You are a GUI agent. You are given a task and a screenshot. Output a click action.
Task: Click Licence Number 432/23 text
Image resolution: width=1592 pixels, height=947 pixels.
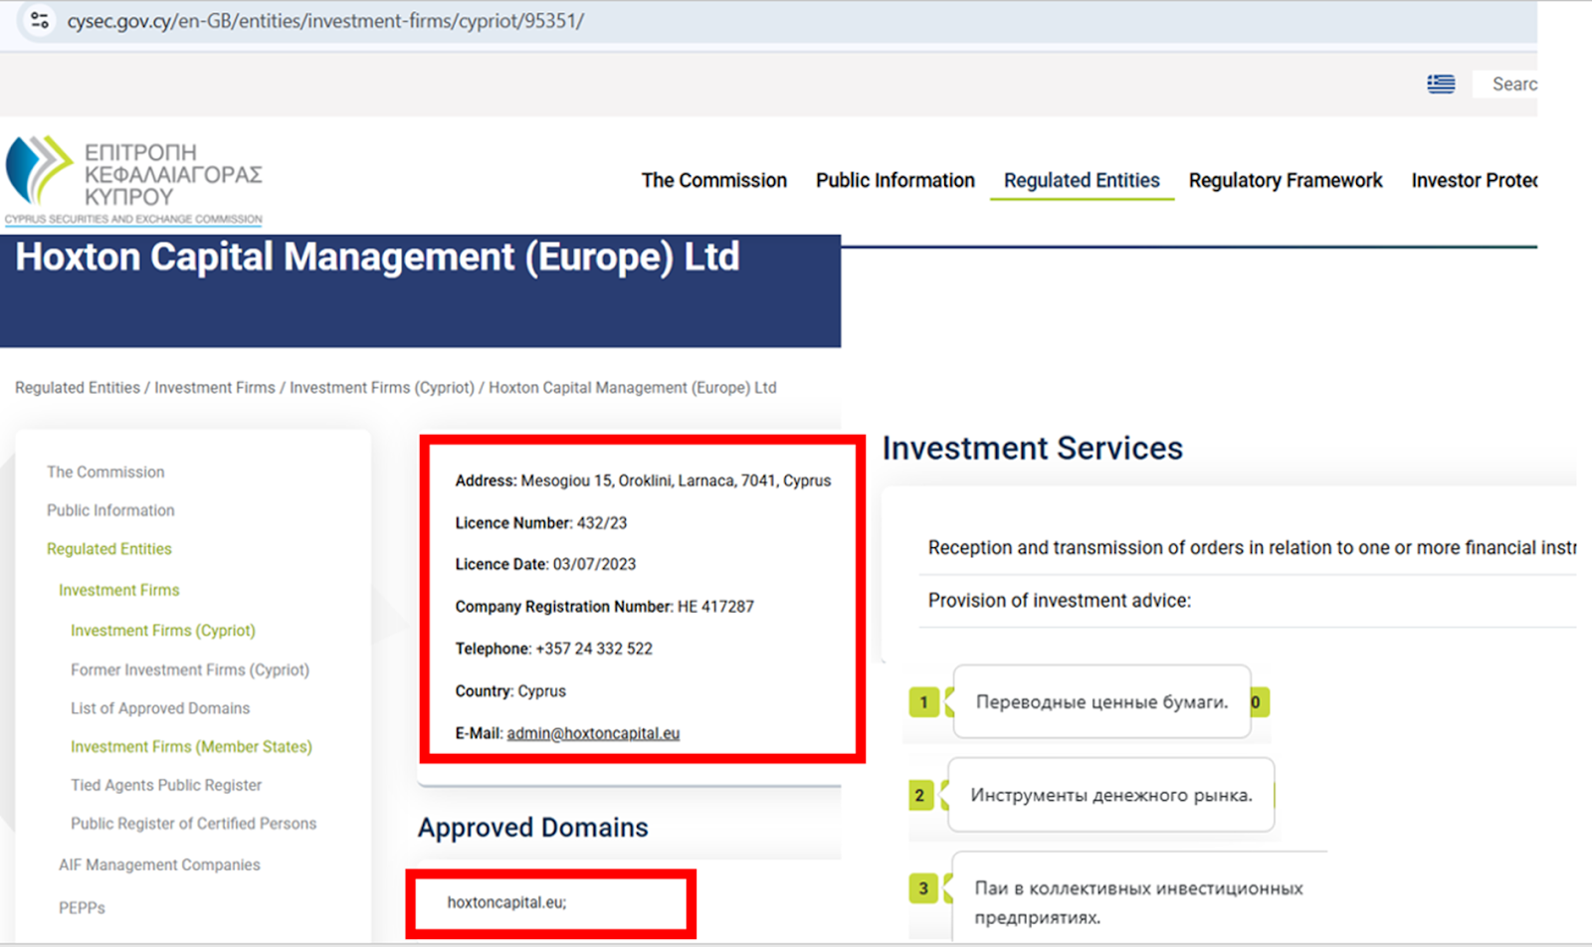[x=541, y=523]
